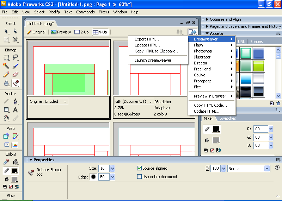Switch to 4-Up view
This screenshot has width=282, height=201.
click(100, 32)
